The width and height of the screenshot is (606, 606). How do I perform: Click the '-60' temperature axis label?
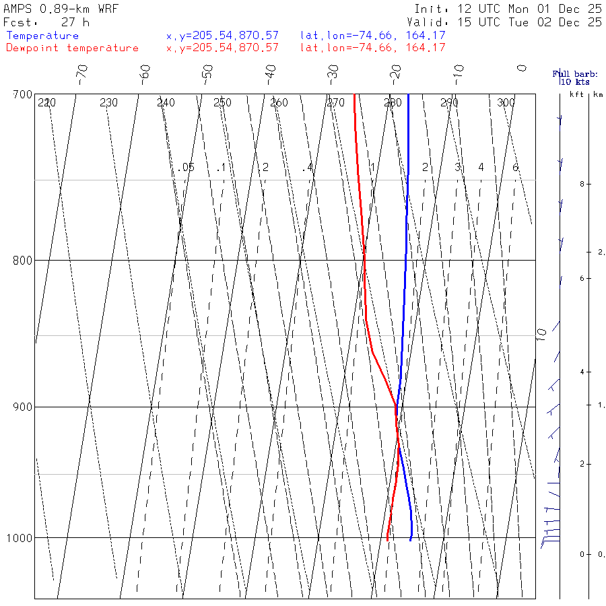pyautogui.click(x=145, y=75)
